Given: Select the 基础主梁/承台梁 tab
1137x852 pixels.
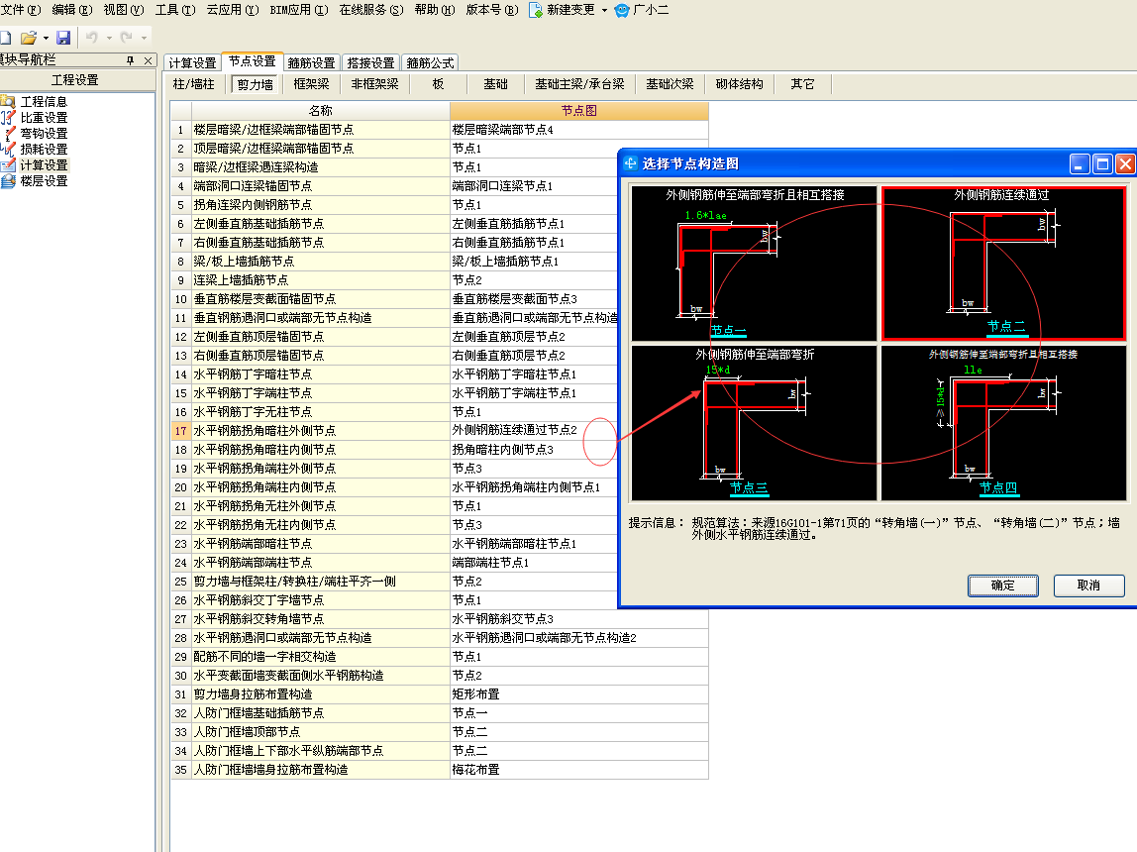Looking at the screenshot, I should pyautogui.click(x=579, y=84).
